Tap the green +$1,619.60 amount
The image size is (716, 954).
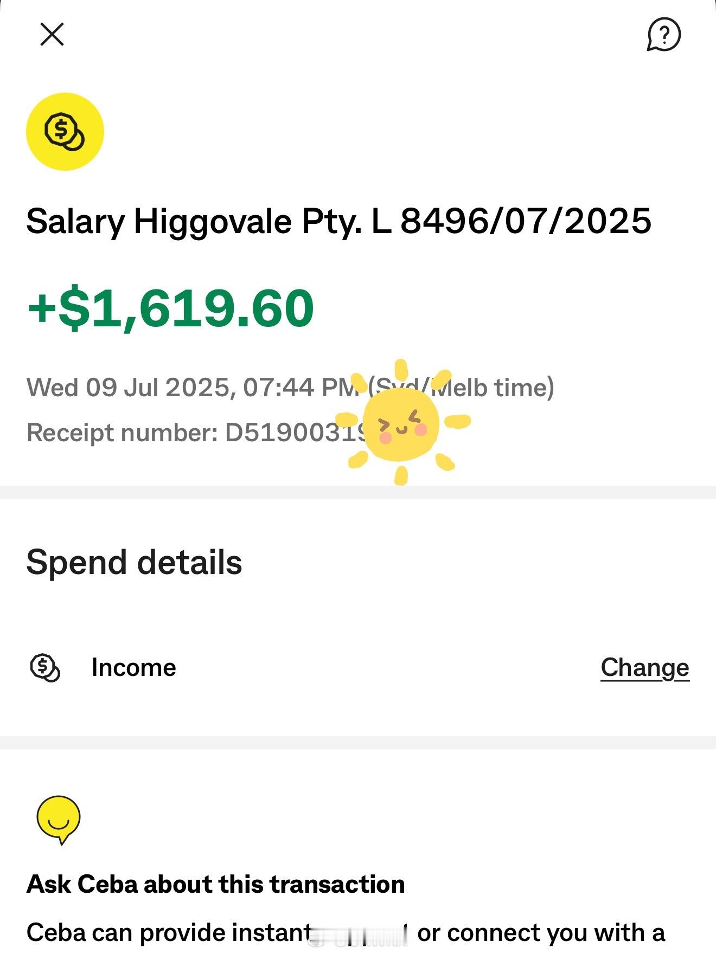(x=170, y=308)
